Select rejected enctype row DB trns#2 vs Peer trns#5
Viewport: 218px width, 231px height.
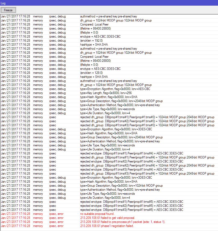tap(109, 206)
